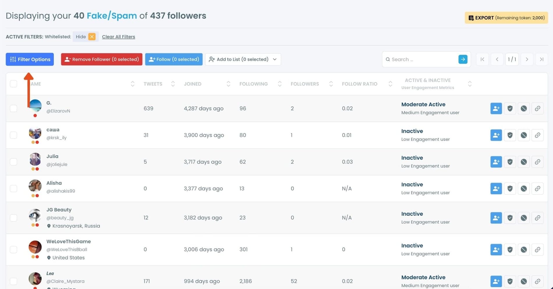Image resolution: width=553 pixels, height=289 pixels.
Task: Jump to the last page of results
Action: [x=542, y=59]
